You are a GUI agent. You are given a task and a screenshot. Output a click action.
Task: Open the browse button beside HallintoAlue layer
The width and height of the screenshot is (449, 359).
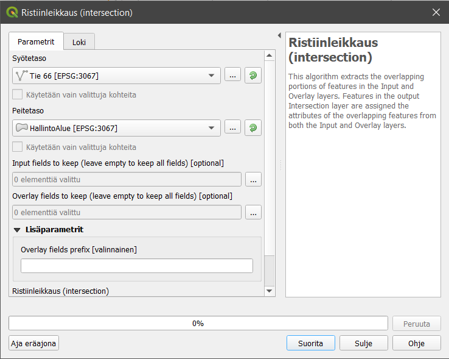(x=232, y=128)
